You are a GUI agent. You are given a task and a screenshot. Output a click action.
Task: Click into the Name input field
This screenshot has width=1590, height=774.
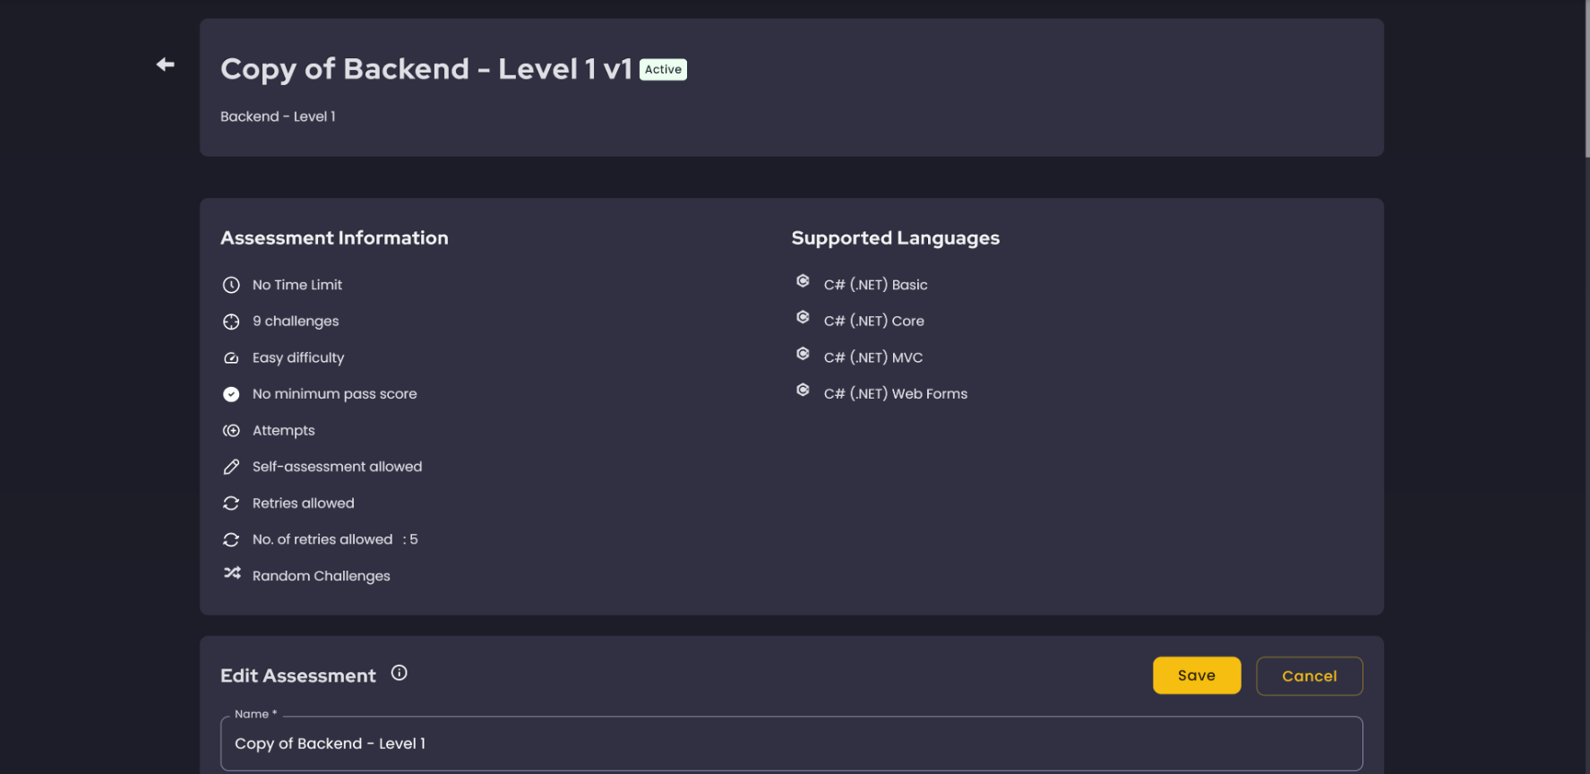pos(790,744)
